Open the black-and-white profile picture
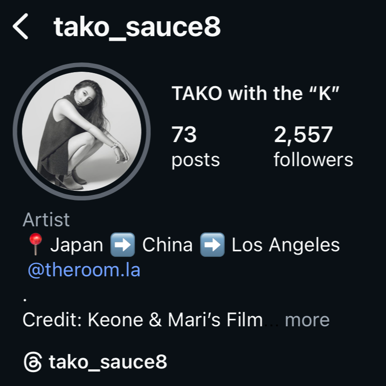This screenshot has width=386, height=386. point(81,131)
